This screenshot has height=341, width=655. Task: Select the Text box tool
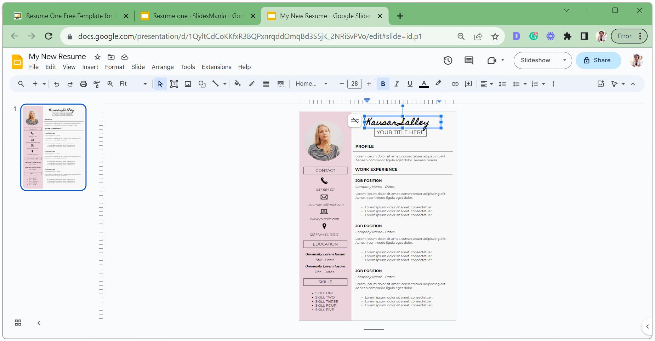[x=174, y=84]
